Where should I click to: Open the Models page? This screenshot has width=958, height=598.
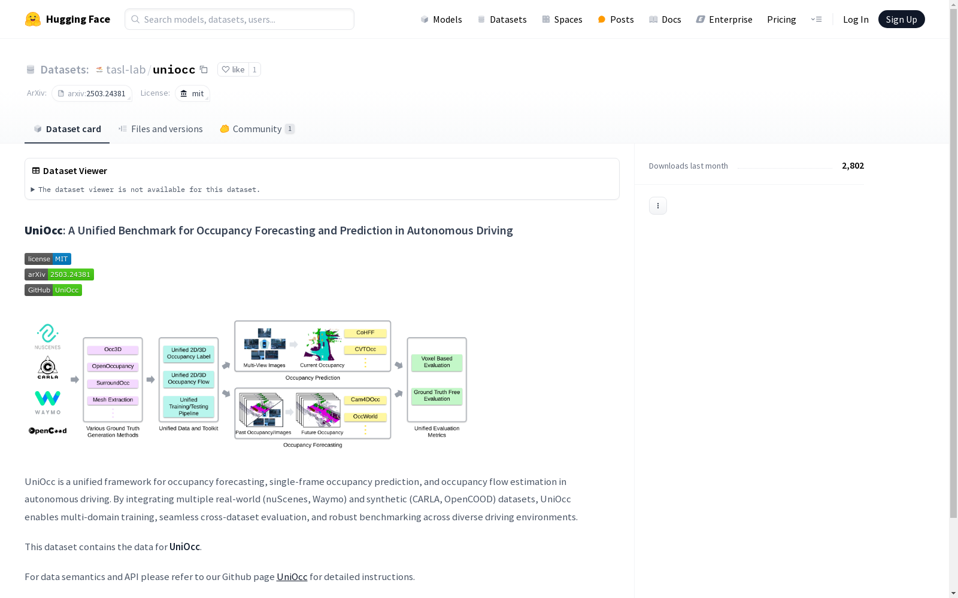coord(441,19)
